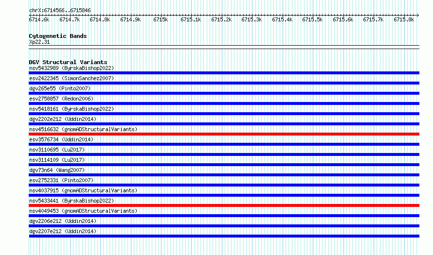Click the 6715k ruler label
The width and height of the screenshot is (433, 255).
(161, 19)
